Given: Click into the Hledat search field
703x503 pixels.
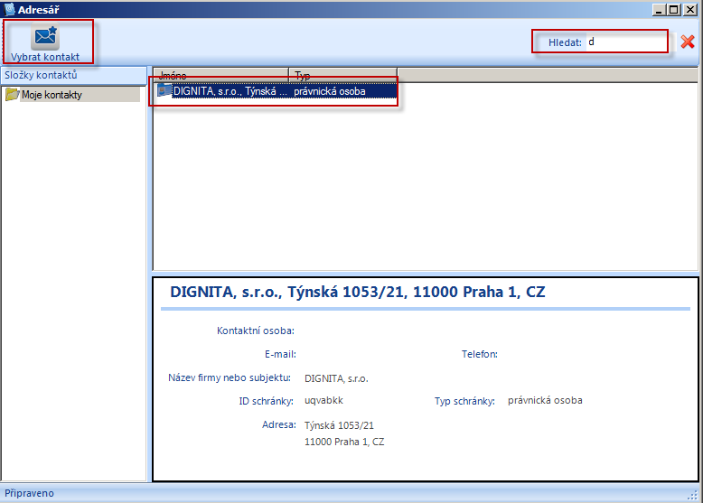Looking at the screenshot, I should pos(626,42).
